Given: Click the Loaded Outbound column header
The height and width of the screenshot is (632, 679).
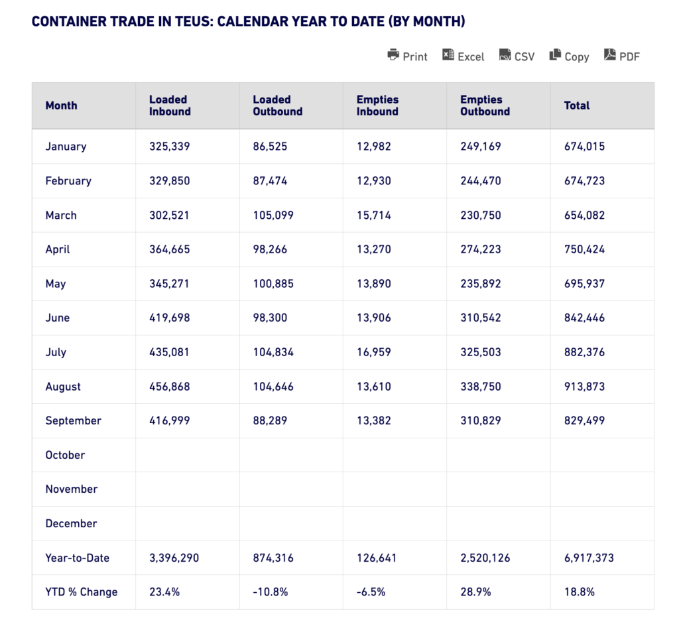Looking at the screenshot, I should [x=277, y=105].
